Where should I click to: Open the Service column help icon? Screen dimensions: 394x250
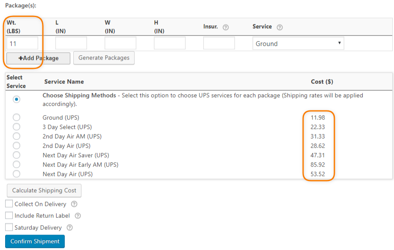click(x=280, y=27)
